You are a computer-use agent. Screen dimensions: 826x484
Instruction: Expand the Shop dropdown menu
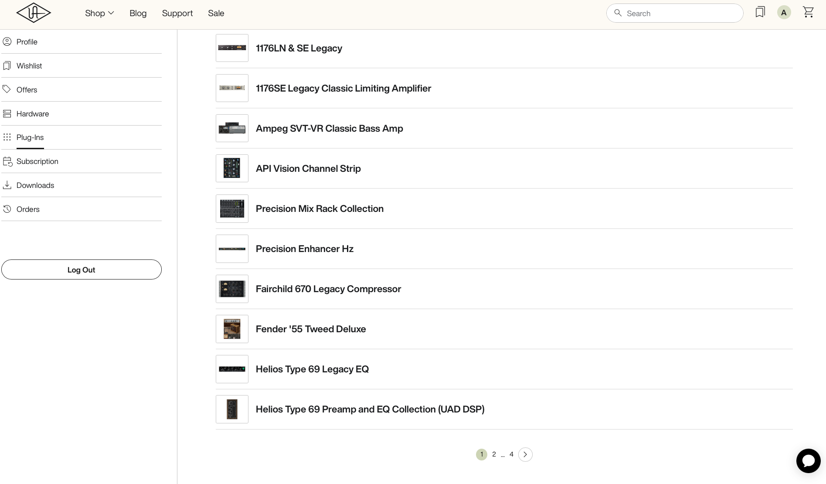(99, 13)
